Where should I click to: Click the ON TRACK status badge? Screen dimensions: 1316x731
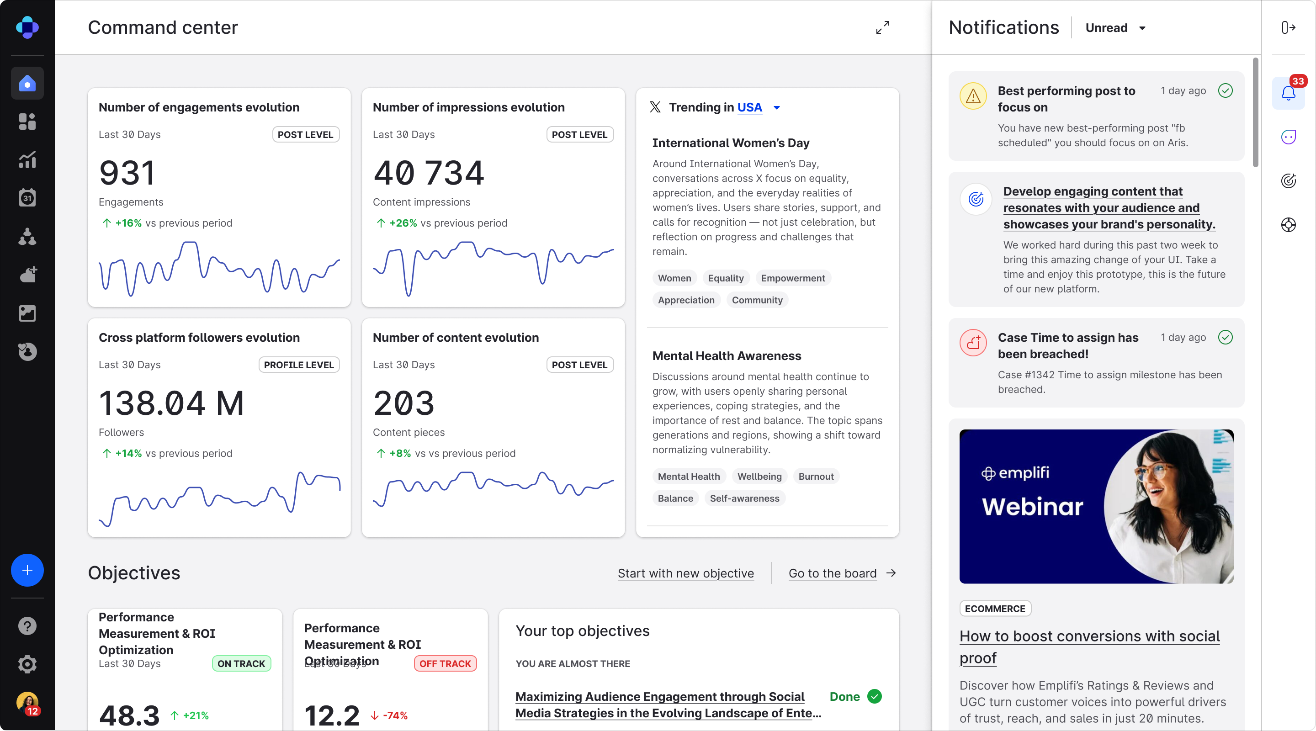241,664
